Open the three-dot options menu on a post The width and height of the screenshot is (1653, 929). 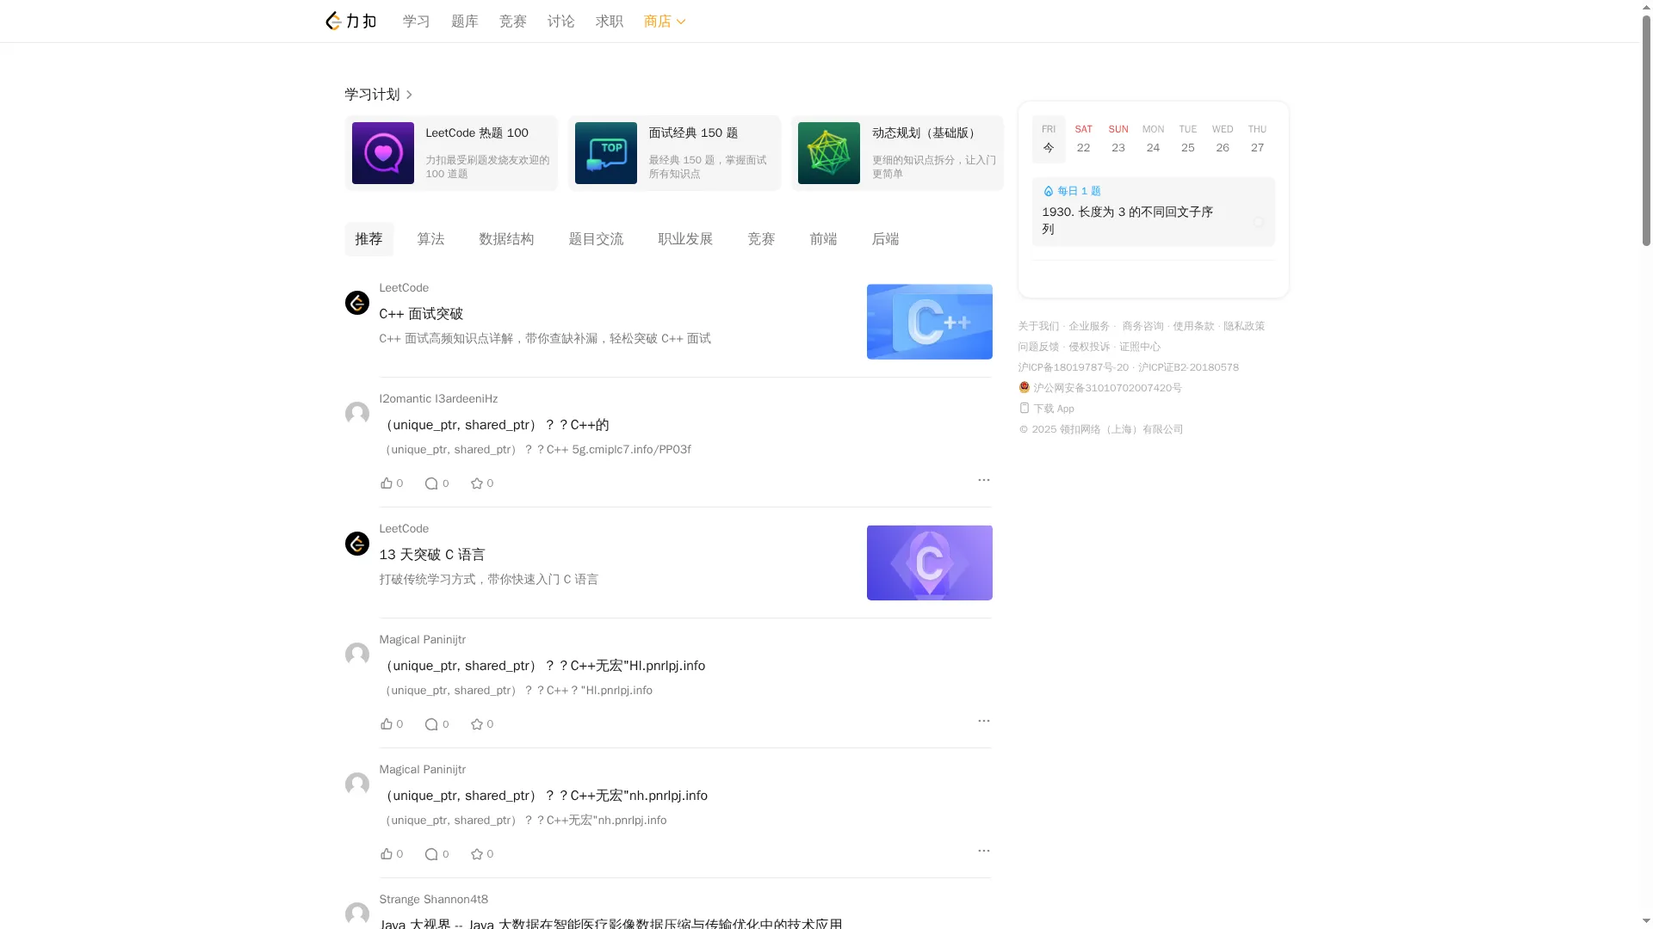tap(983, 480)
